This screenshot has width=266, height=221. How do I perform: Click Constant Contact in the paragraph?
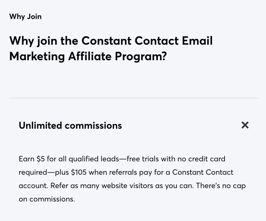point(203,172)
